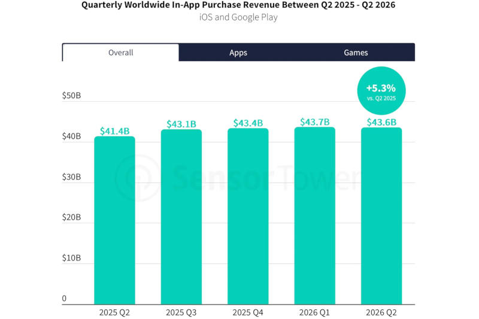The height and width of the screenshot is (319, 479).
Task: Click the iOS and Google Play subtitle
Action: pyautogui.click(x=238, y=17)
